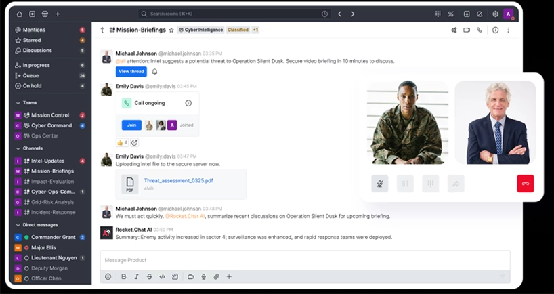Open the directory icon beside Home

[32, 14]
